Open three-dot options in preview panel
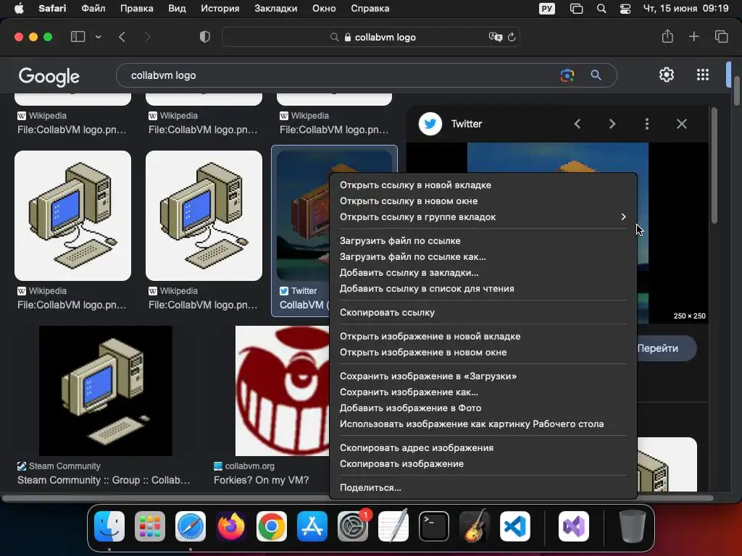Image resolution: width=742 pixels, height=556 pixels. pyautogui.click(x=647, y=124)
